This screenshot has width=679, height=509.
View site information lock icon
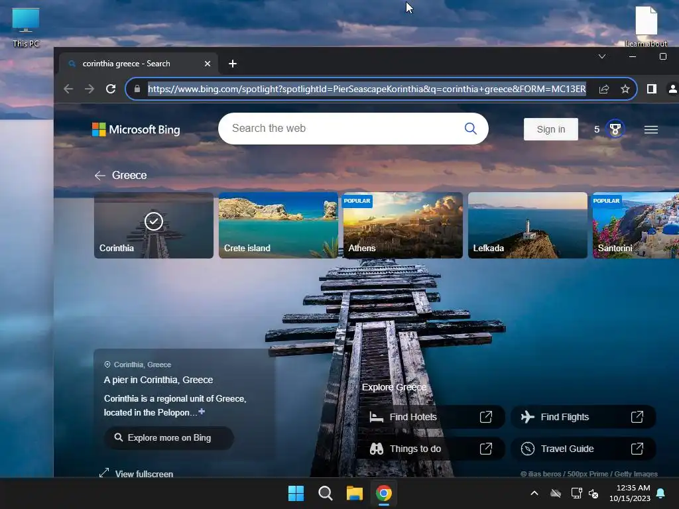pos(137,89)
